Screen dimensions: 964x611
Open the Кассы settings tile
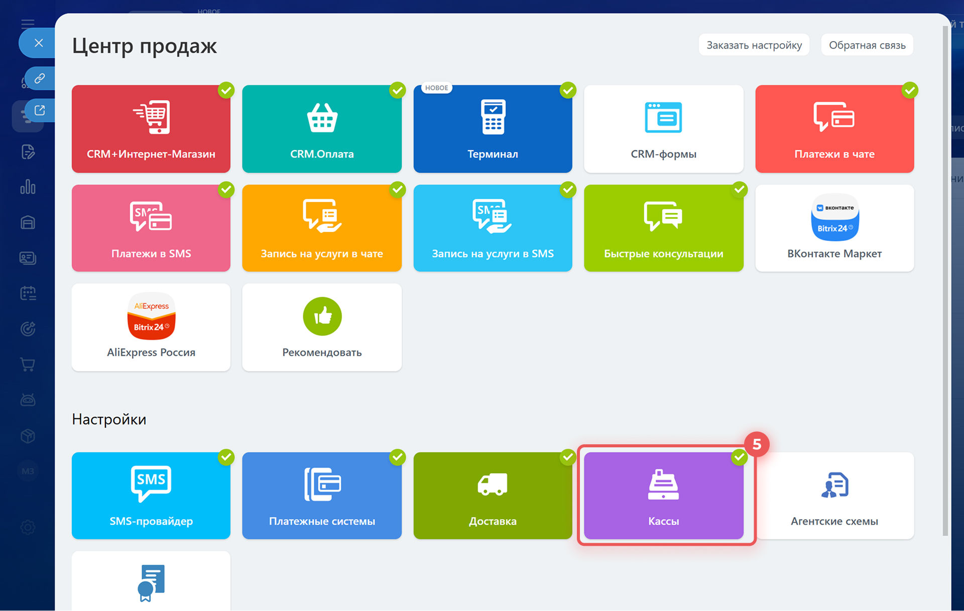point(663,496)
